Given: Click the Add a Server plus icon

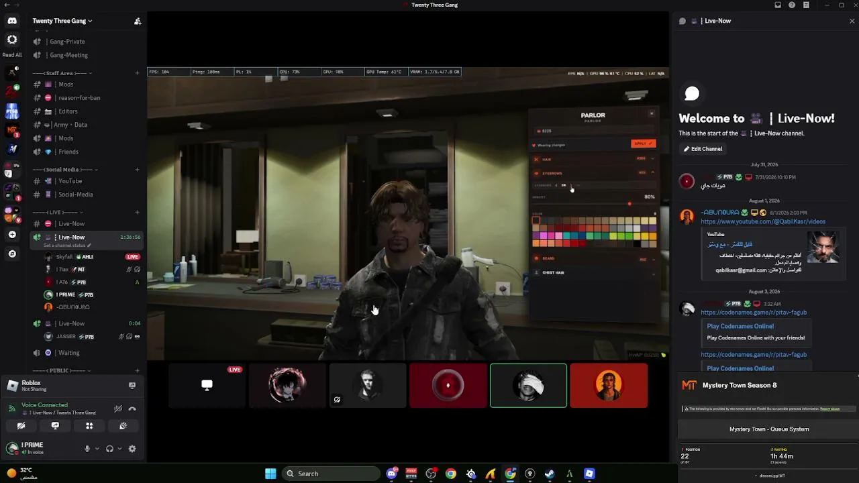Looking at the screenshot, I should 12,235.
